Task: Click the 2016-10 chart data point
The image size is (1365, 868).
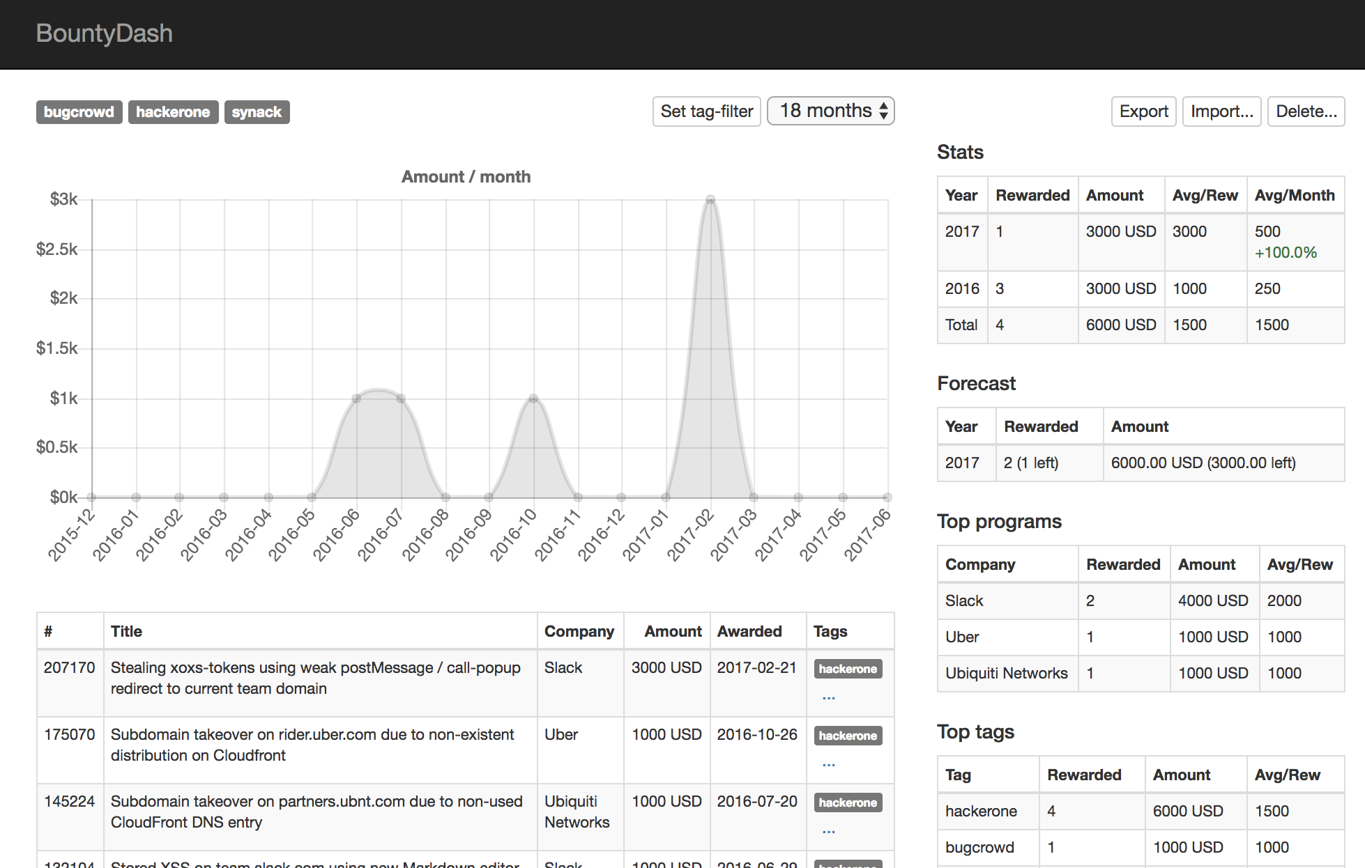Action: 533,398
